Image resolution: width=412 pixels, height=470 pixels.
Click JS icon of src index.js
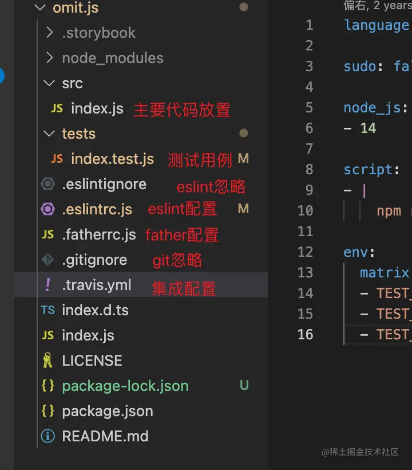coord(57,108)
